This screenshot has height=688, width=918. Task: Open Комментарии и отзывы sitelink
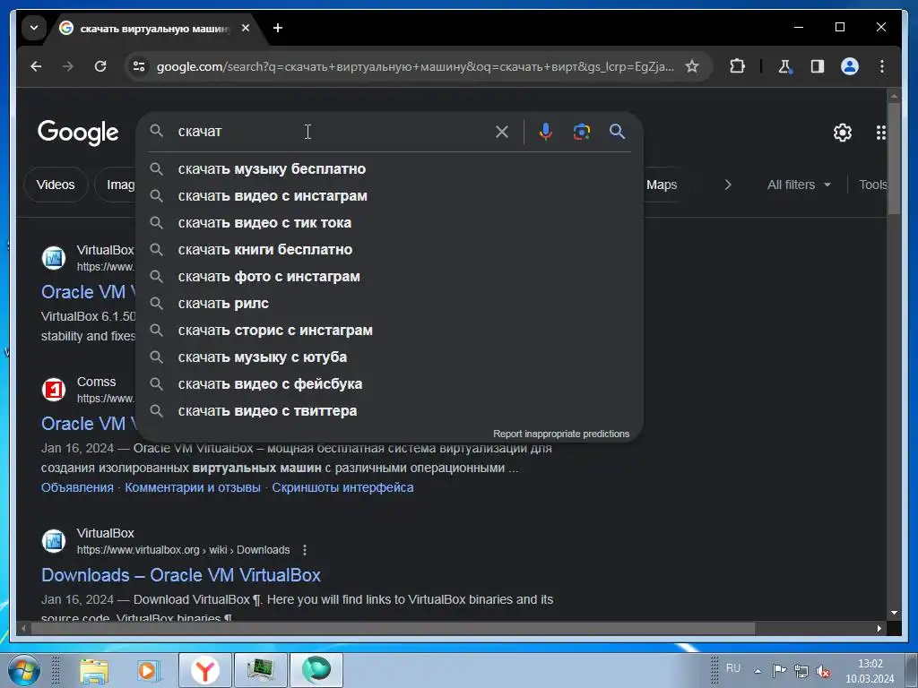pyautogui.click(x=193, y=487)
